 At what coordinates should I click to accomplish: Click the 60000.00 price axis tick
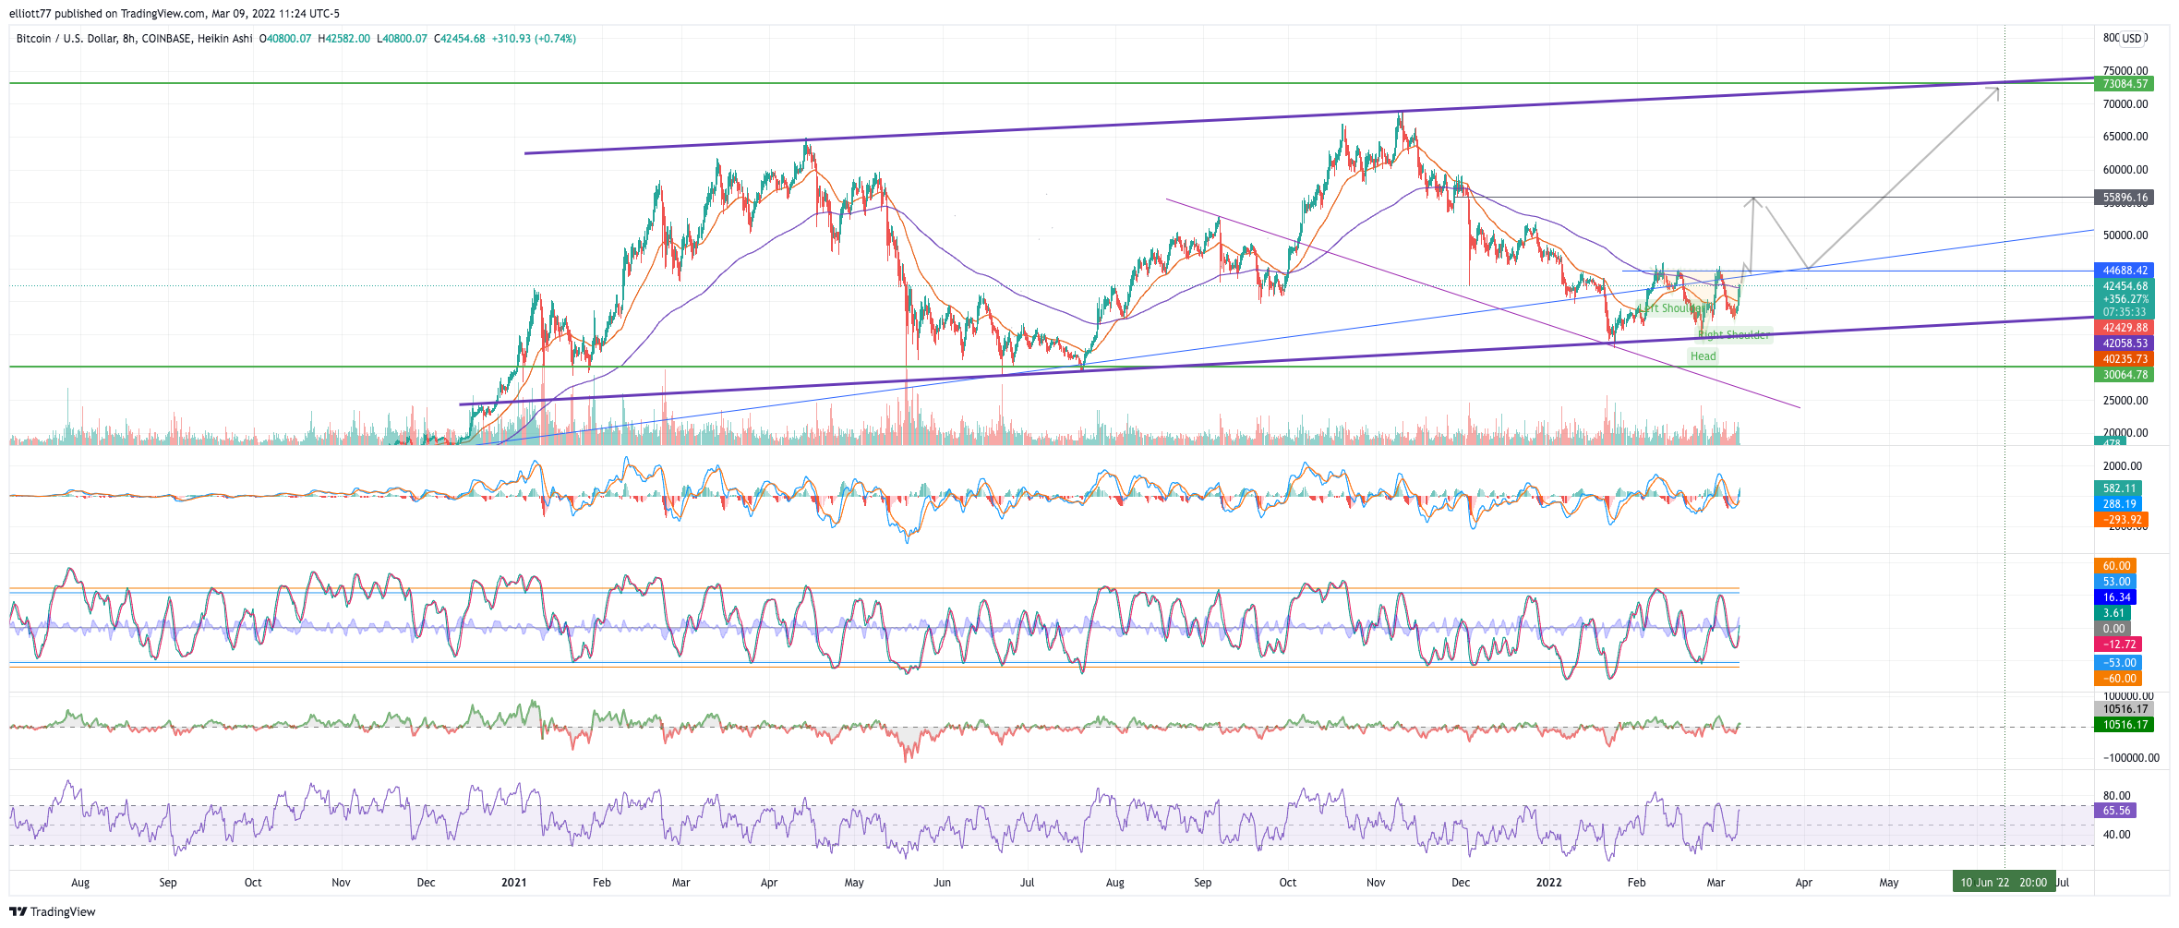(2125, 170)
